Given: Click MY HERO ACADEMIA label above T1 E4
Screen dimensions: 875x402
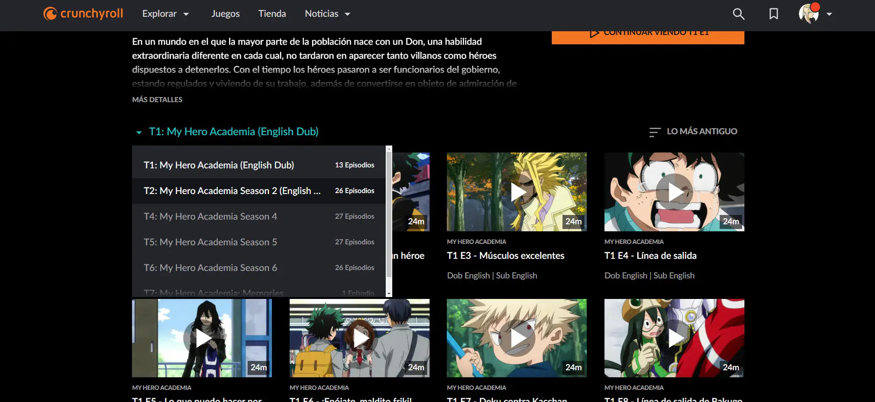Looking at the screenshot, I should click(634, 242).
